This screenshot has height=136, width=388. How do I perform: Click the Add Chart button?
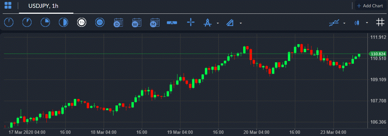pos(370,6)
